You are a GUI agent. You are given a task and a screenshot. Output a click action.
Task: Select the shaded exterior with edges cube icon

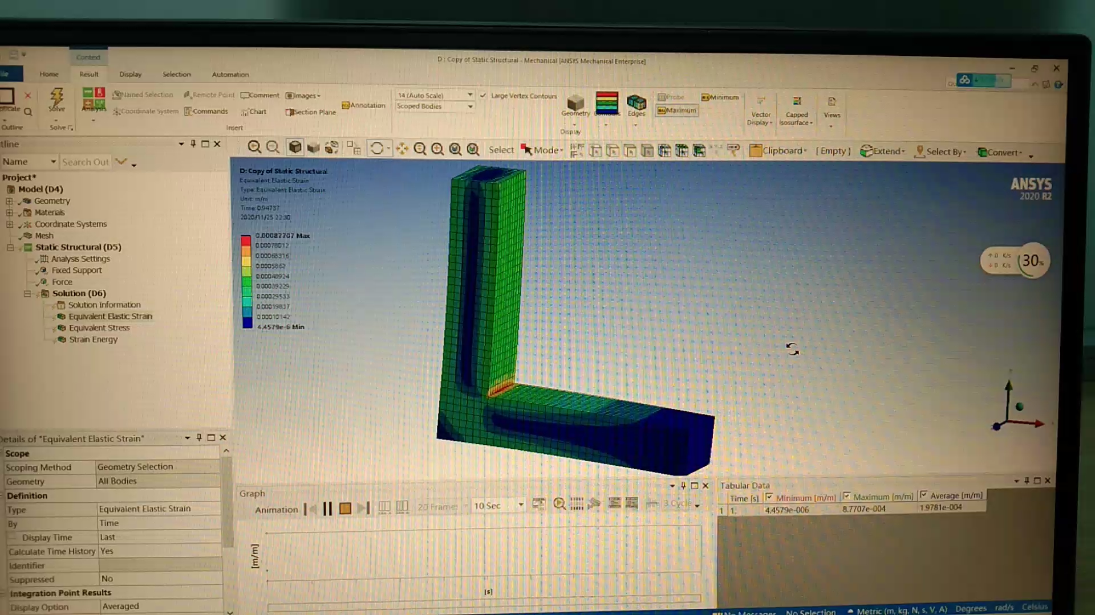click(x=295, y=147)
